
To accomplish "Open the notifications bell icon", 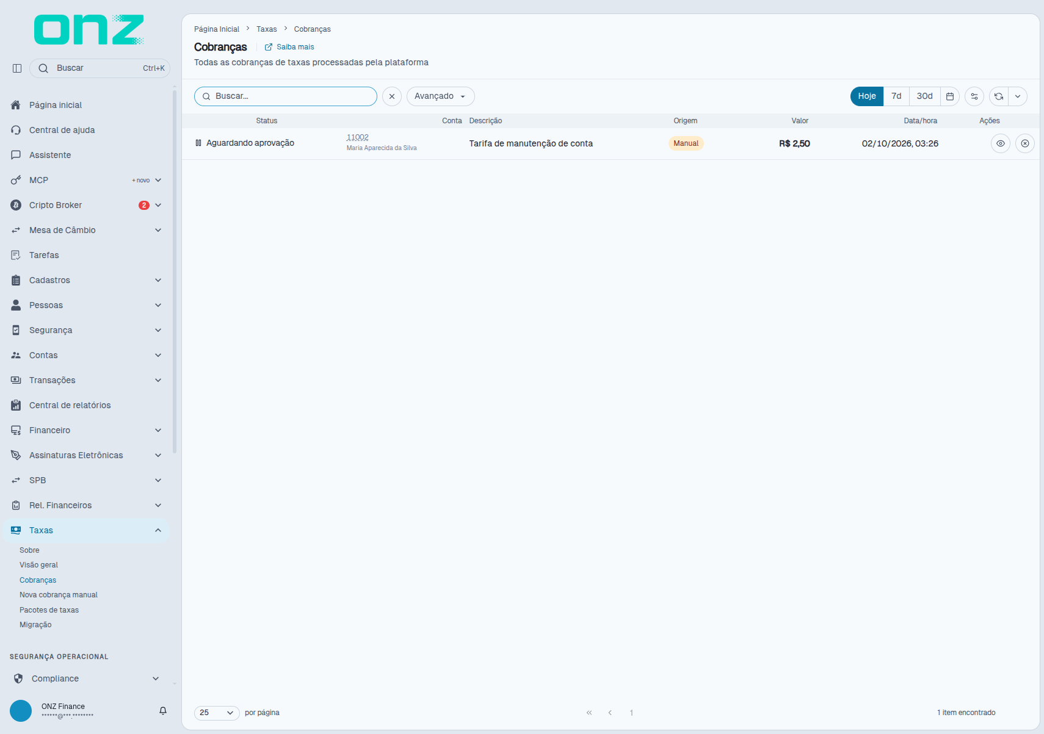I will pos(163,711).
